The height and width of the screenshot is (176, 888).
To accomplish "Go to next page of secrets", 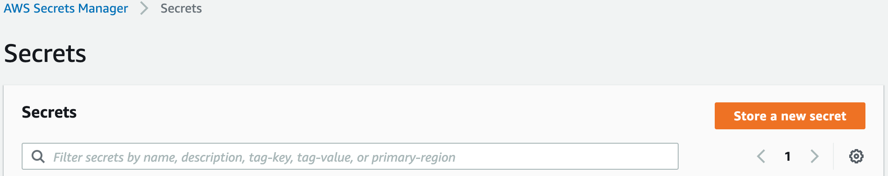I will click(814, 156).
